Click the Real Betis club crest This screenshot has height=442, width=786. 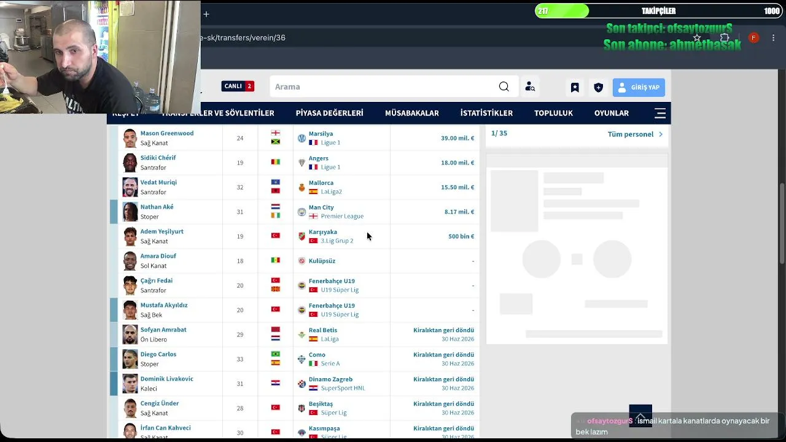click(x=302, y=335)
